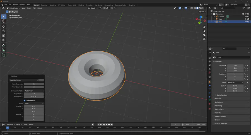Click the play animation button
Viewport: 251px width, 135px height.
(107, 125)
